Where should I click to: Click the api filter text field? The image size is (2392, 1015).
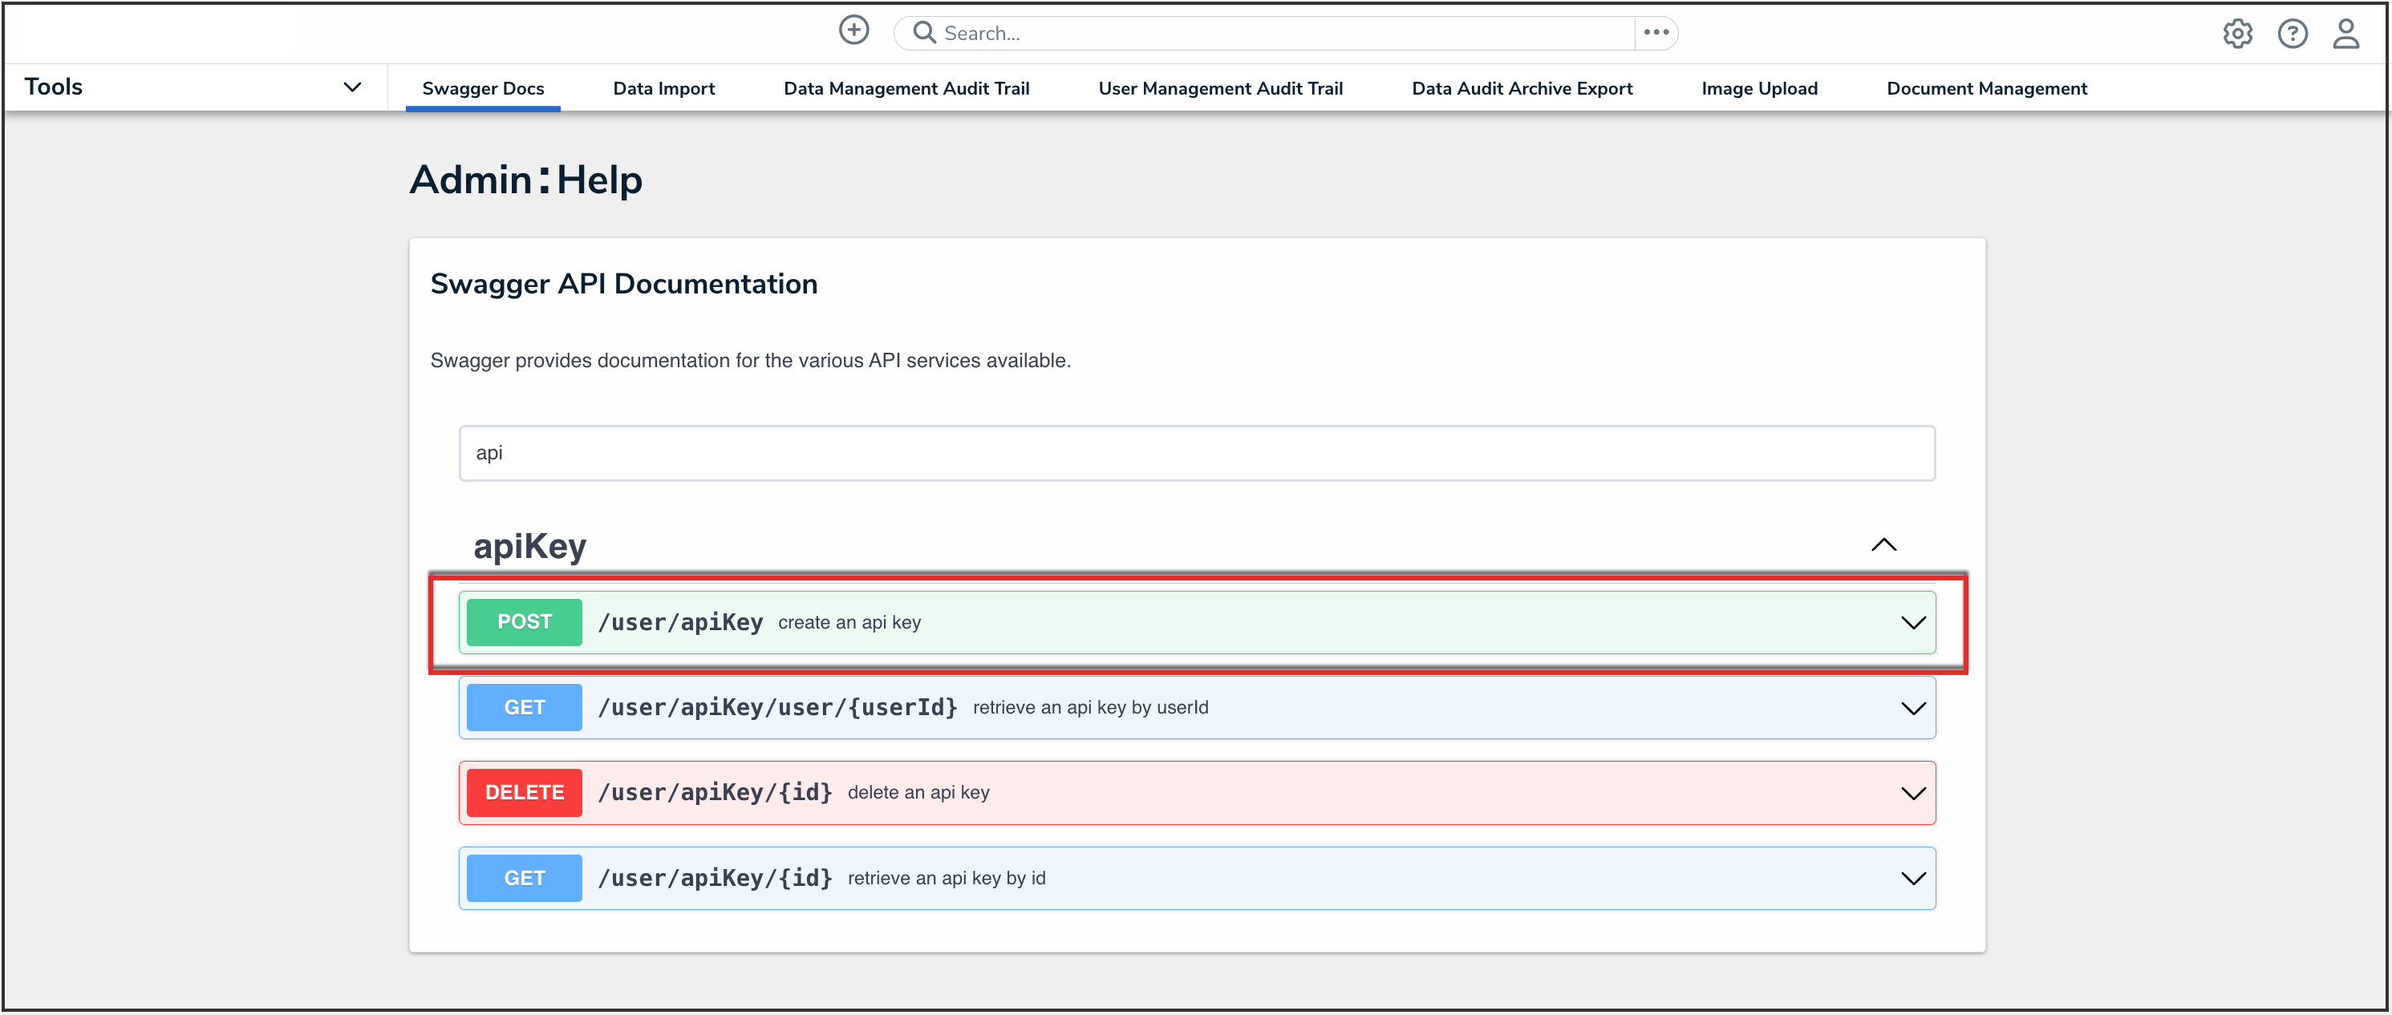click(1196, 453)
